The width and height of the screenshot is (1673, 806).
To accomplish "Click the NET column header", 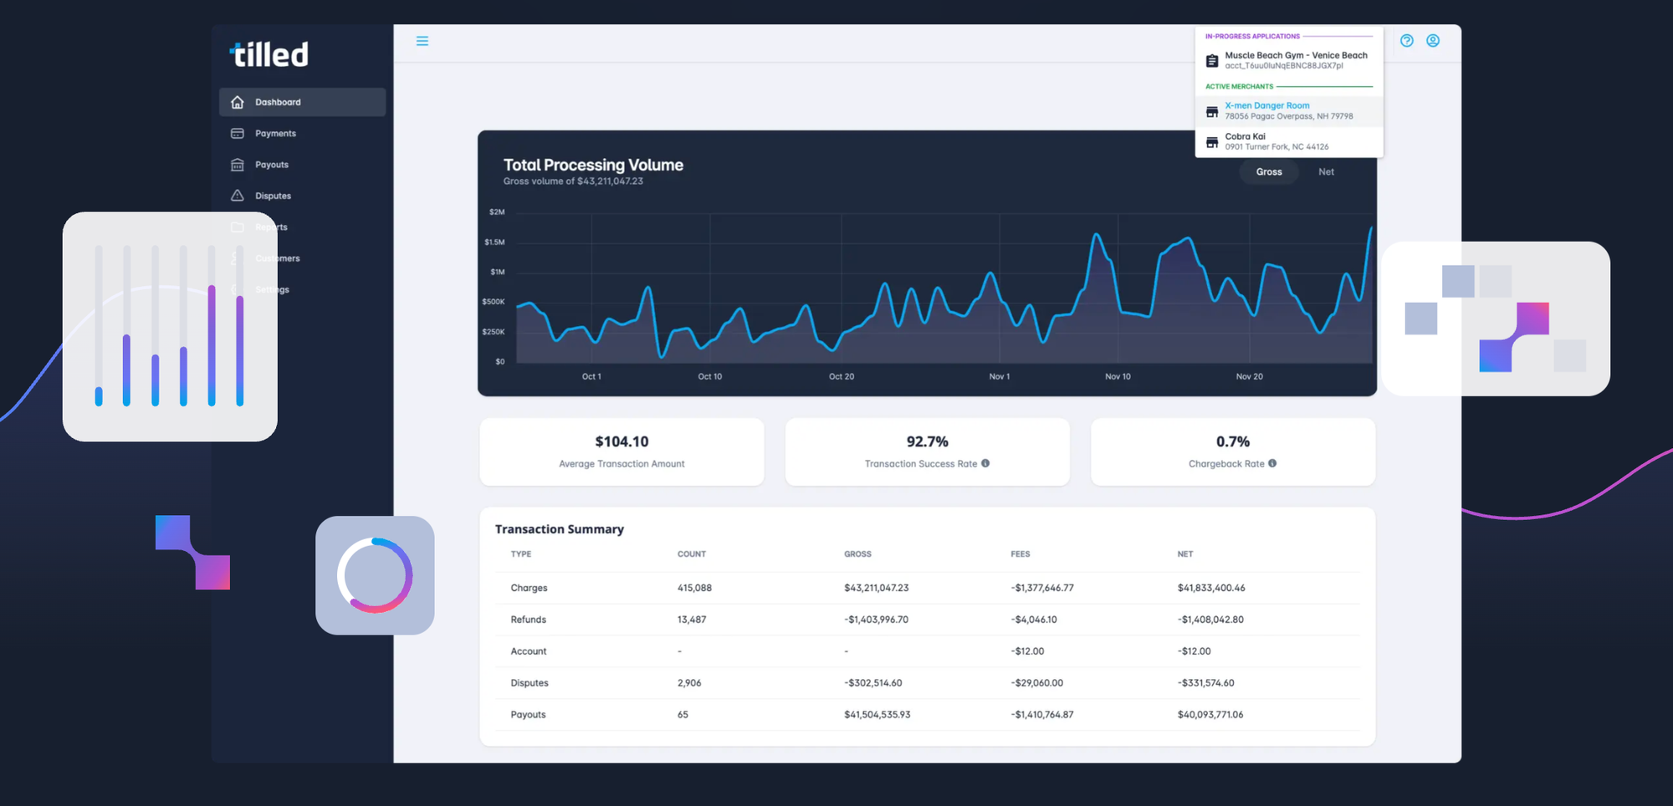I will pyautogui.click(x=1185, y=554).
